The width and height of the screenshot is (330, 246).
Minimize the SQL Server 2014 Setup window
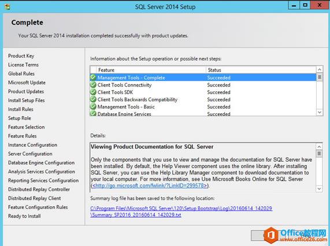(x=294, y=5)
